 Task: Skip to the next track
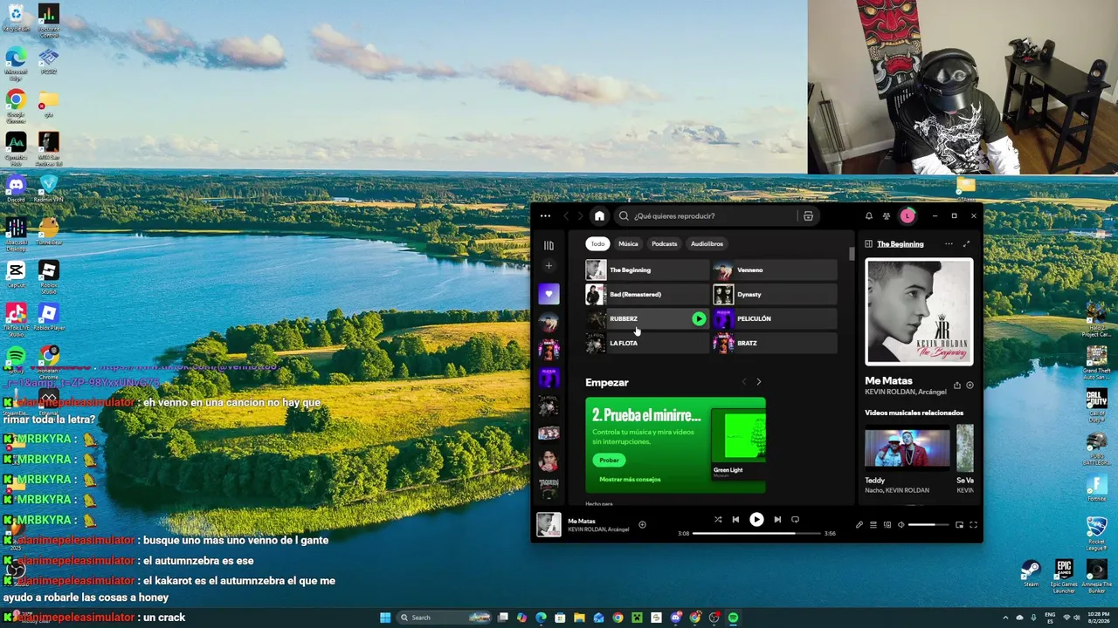tap(777, 520)
